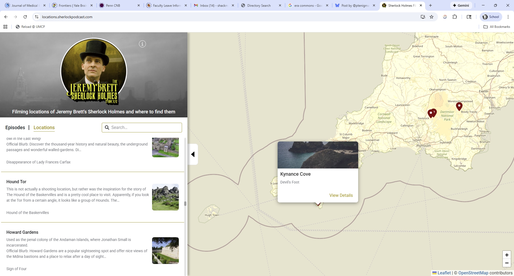Viewport: 514px width, 276px height.
Task: Collapse the sidebar with the black arrow
Action: [x=193, y=154]
